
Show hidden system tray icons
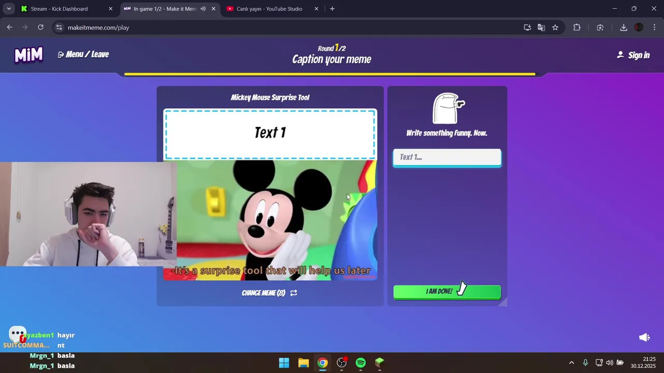pos(572,363)
